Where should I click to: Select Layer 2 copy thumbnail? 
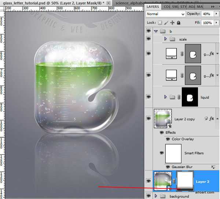(163, 119)
